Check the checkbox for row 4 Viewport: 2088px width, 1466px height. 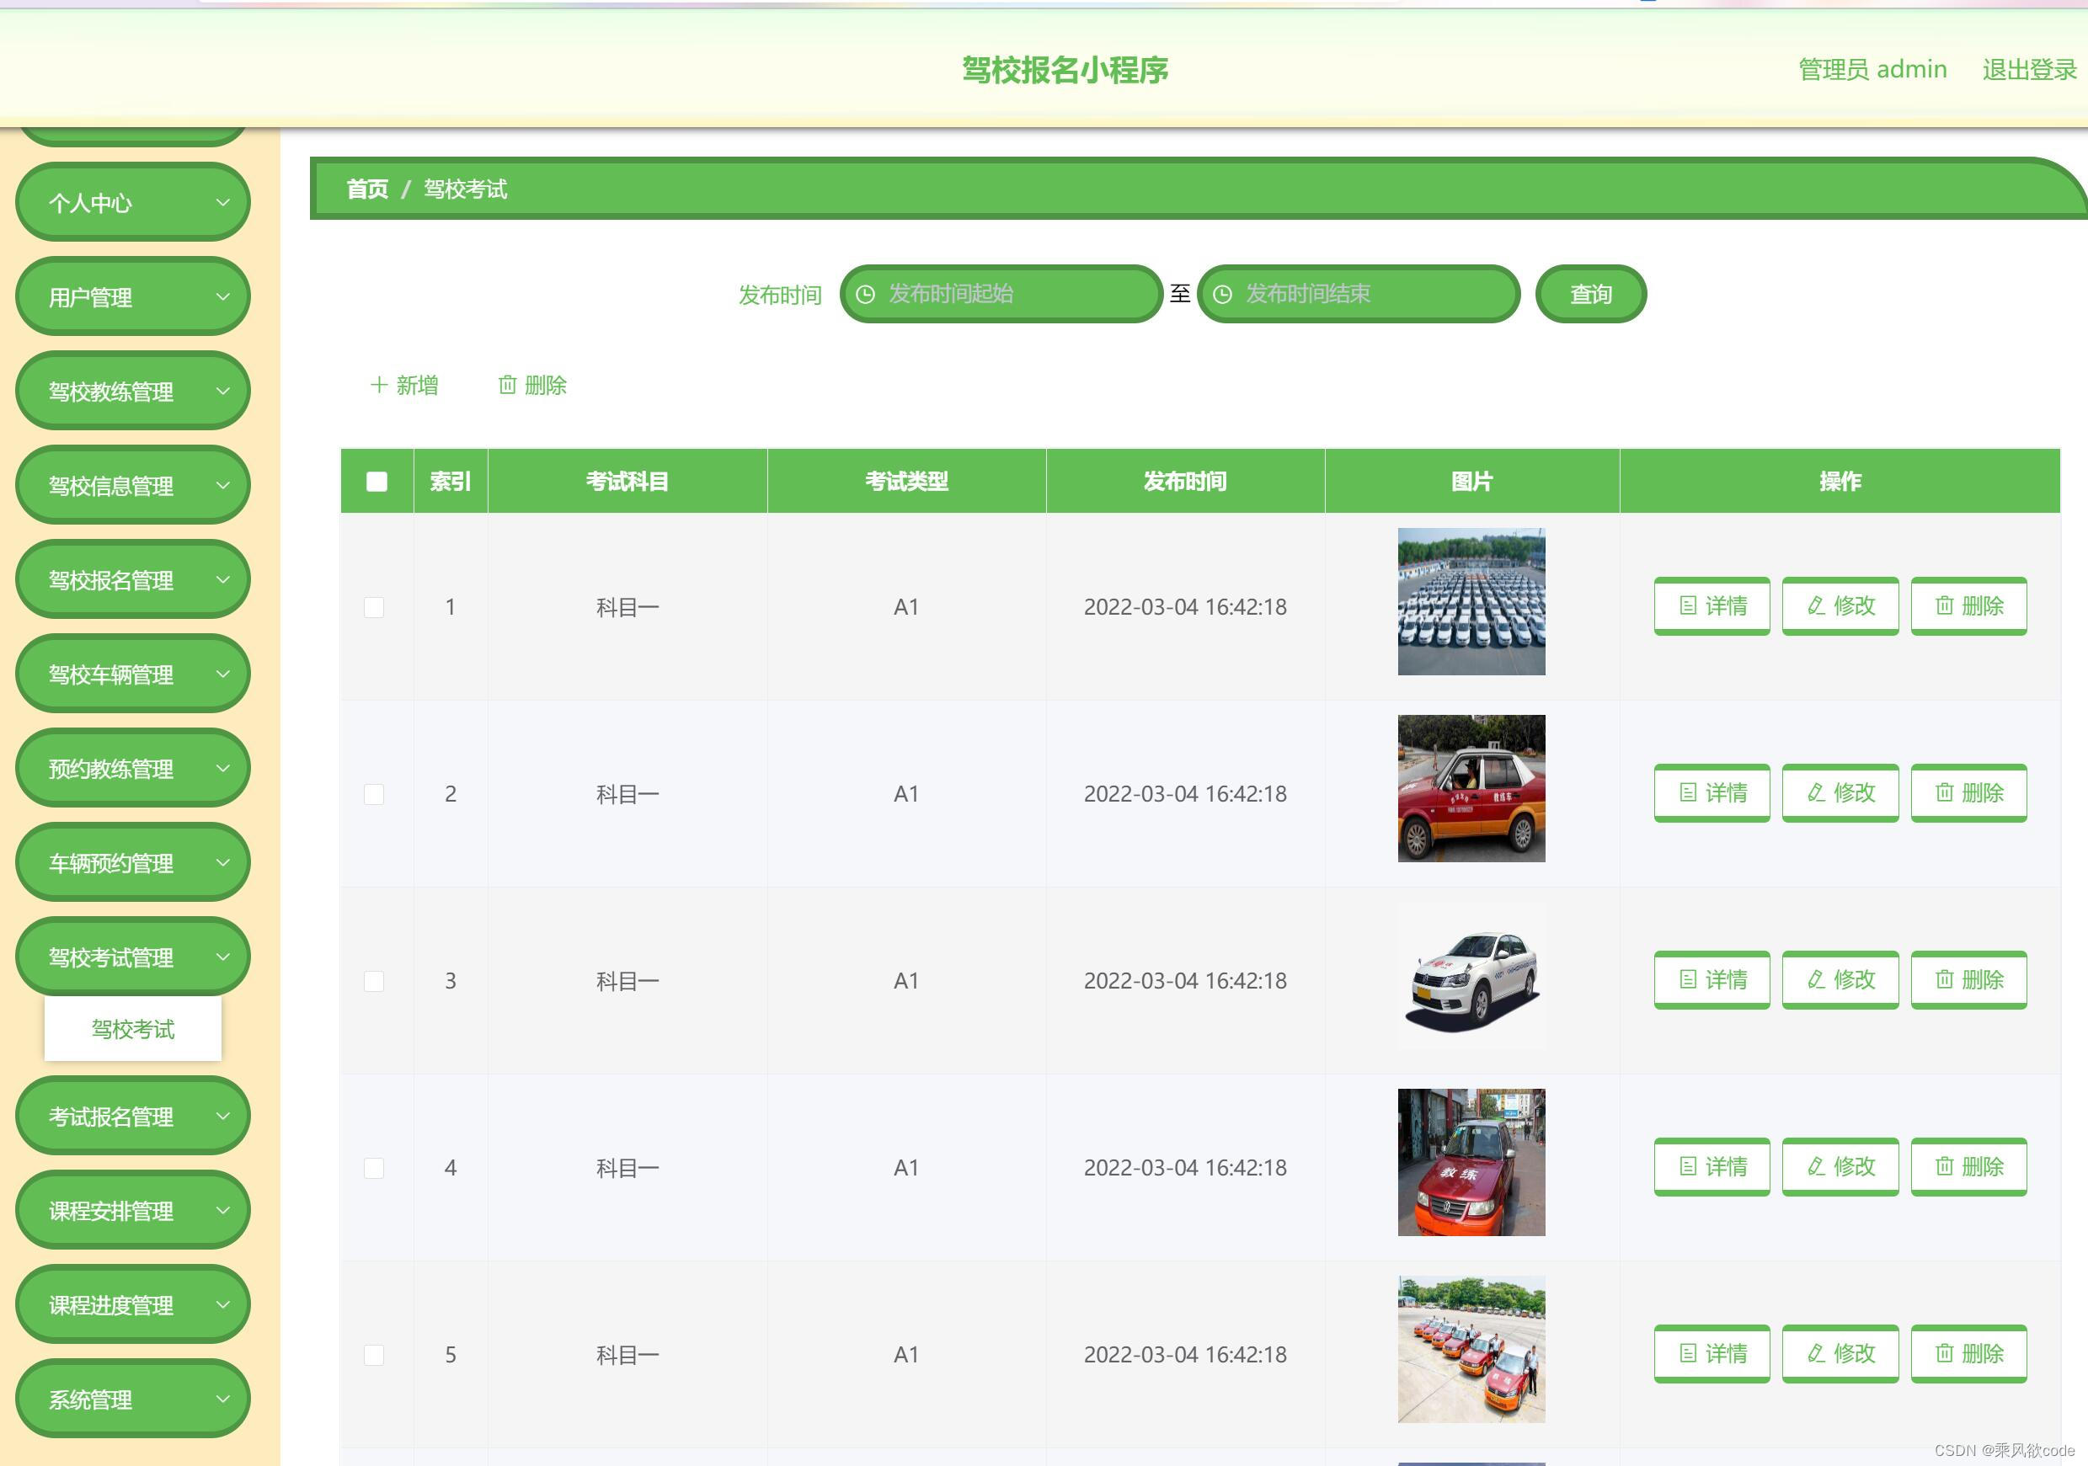(x=374, y=1168)
